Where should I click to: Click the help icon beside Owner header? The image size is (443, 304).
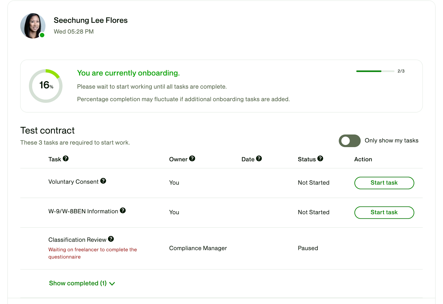pyautogui.click(x=192, y=159)
